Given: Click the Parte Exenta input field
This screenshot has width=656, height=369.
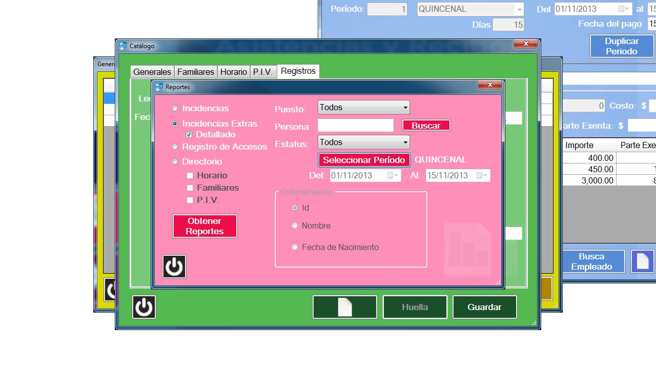Looking at the screenshot, I should coord(642,126).
